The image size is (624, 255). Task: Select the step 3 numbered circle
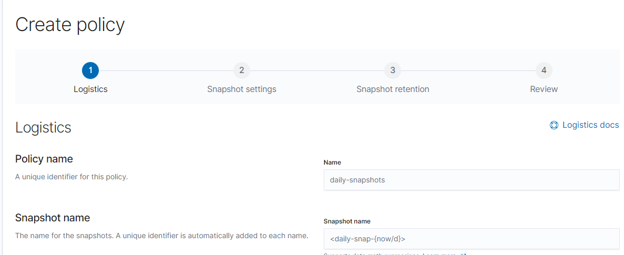tap(393, 70)
